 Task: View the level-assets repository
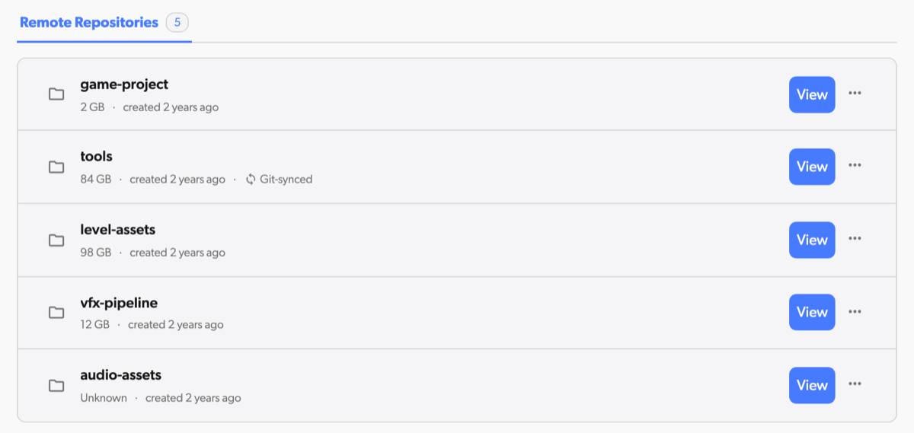tap(812, 240)
